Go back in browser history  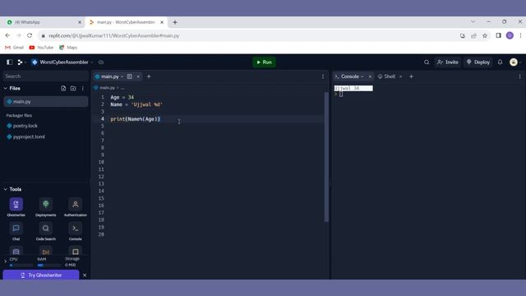click(7, 35)
